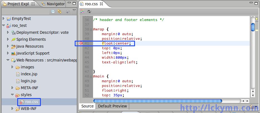
Task: Click the color palette icon in editor toolbar
Action: [x=82, y=11]
